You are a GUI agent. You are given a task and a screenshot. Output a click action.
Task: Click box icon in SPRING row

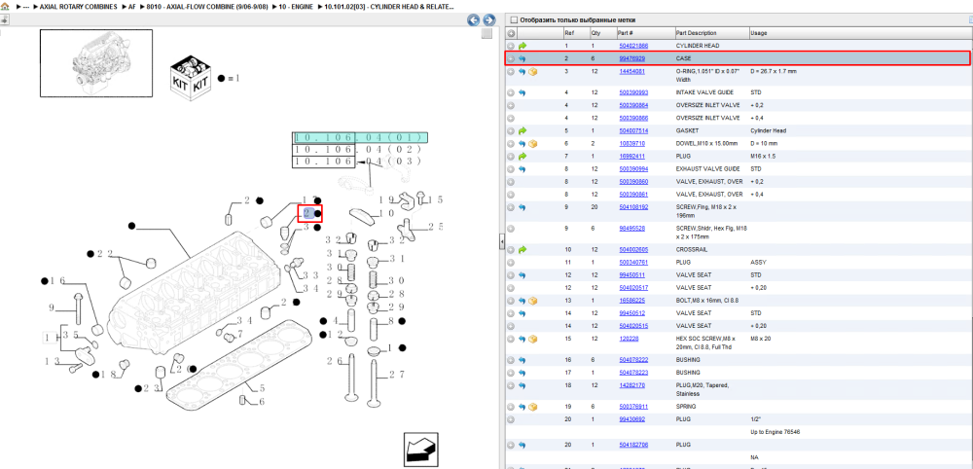click(533, 407)
